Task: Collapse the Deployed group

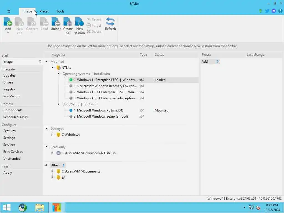Action: pos(46,128)
